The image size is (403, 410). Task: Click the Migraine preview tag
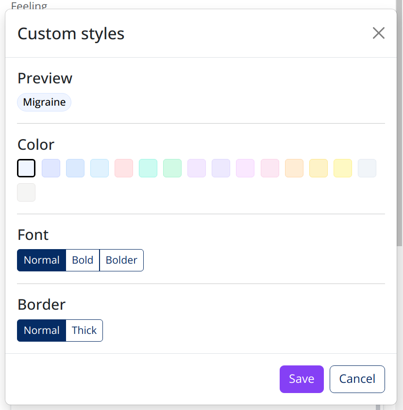coord(44,102)
